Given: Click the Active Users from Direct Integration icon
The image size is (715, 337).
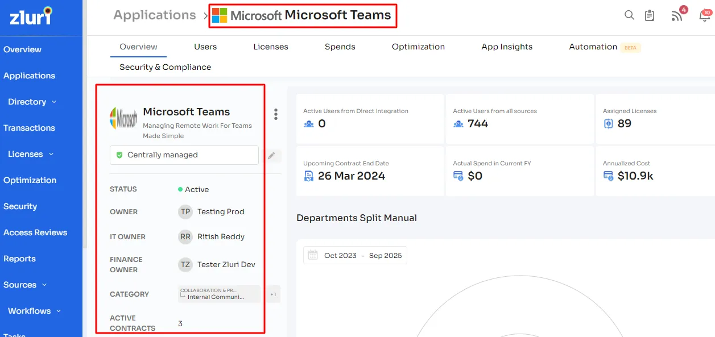Looking at the screenshot, I should click(x=309, y=124).
